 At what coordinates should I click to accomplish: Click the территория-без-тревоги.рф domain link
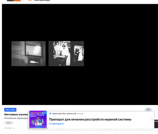[64, 114]
